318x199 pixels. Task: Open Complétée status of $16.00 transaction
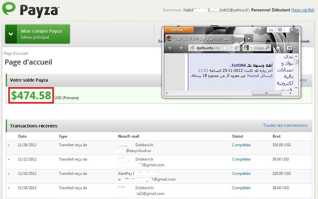[241, 145]
